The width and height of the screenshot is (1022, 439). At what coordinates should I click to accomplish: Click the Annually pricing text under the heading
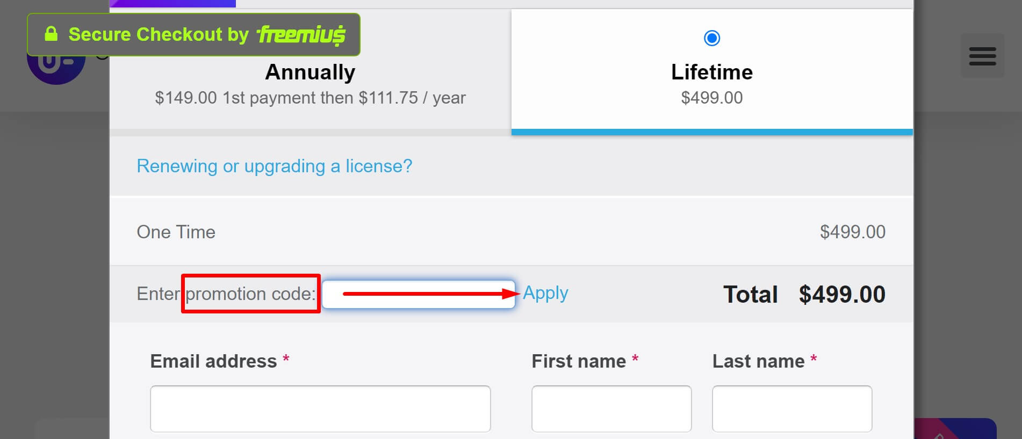pos(310,98)
